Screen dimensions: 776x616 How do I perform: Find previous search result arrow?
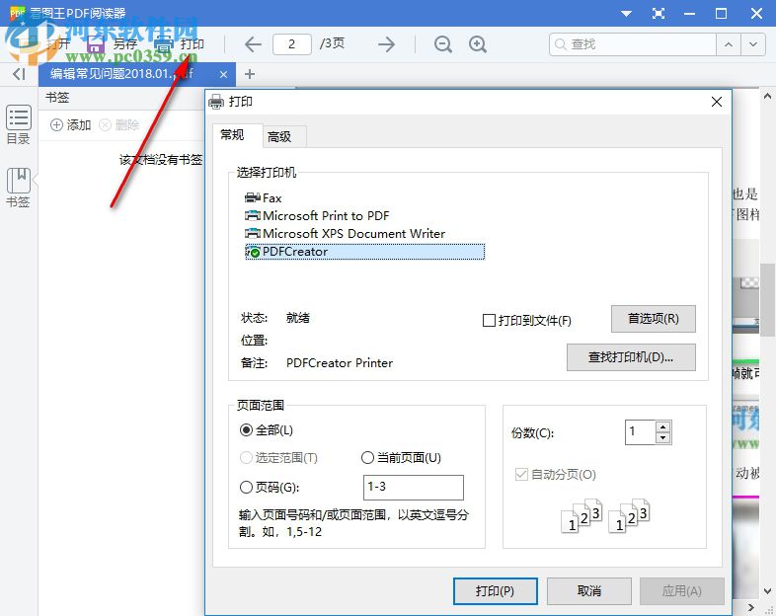(x=729, y=44)
